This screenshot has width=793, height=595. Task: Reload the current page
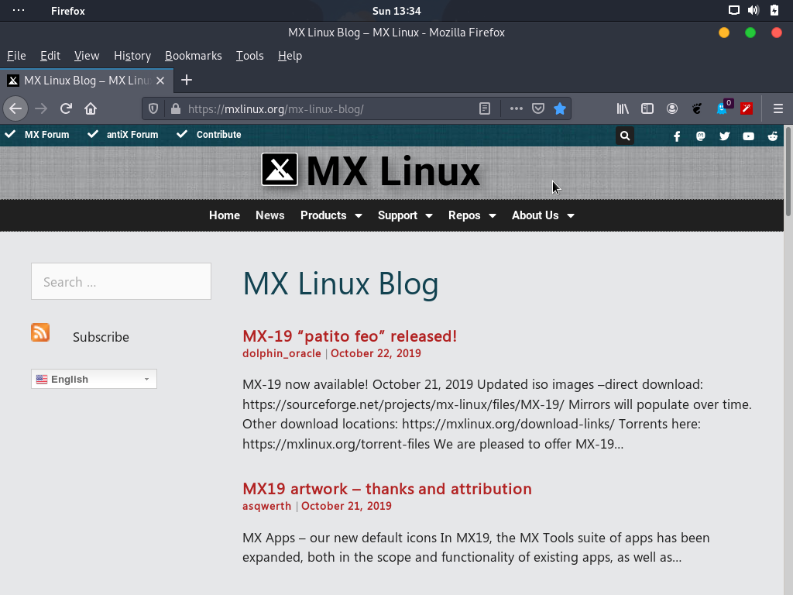coord(66,108)
